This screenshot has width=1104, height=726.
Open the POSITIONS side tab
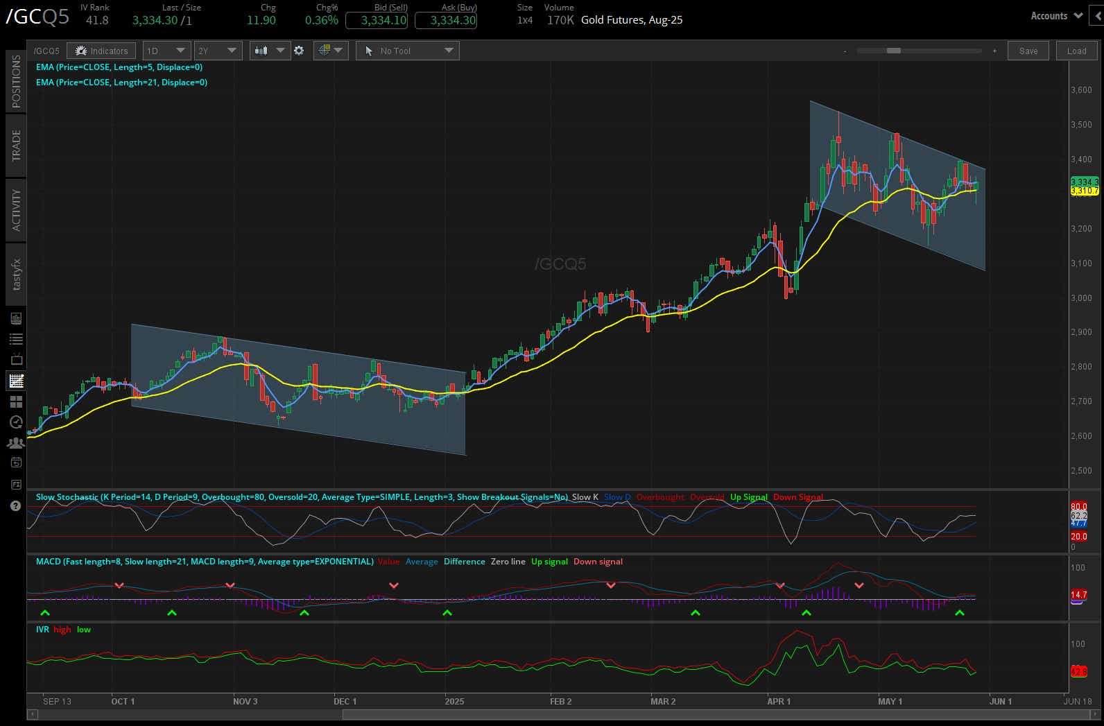(x=16, y=80)
